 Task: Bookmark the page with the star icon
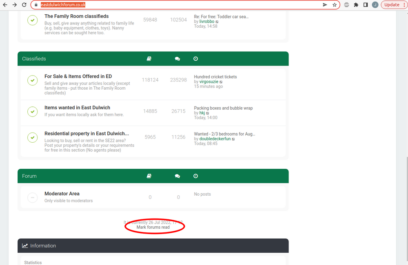(x=334, y=4)
